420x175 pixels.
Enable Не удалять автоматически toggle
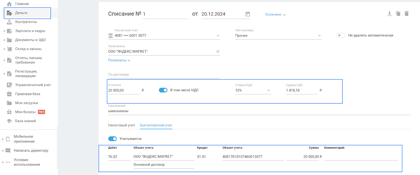(x=341, y=35)
